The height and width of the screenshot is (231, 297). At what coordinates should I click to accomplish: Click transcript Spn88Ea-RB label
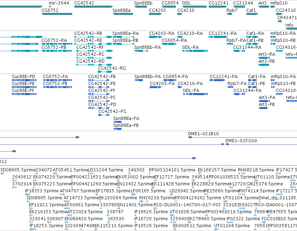125,40
